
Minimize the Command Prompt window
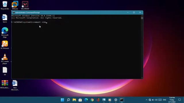[128, 13]
